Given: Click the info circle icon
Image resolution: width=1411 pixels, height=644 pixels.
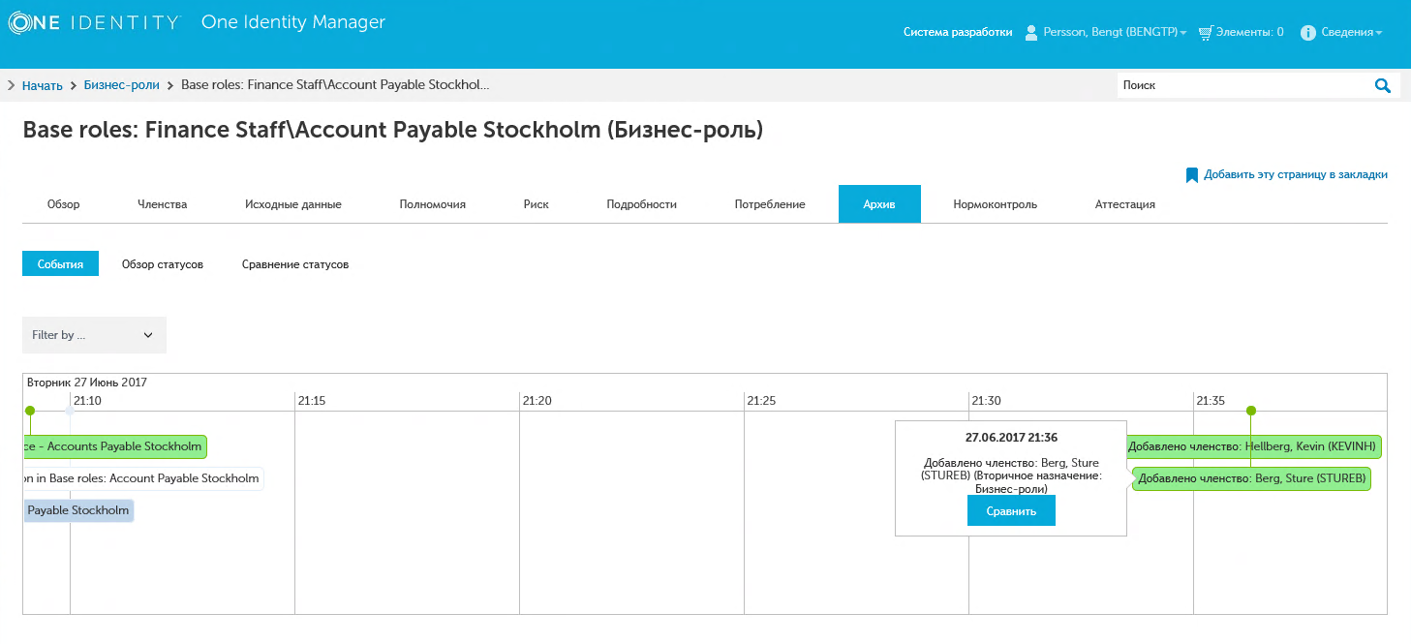Looking at the screenshot, I should click(1307, 33).
